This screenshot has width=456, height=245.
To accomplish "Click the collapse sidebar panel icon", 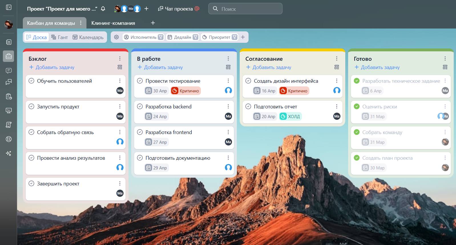I will (x=9, y=7).
